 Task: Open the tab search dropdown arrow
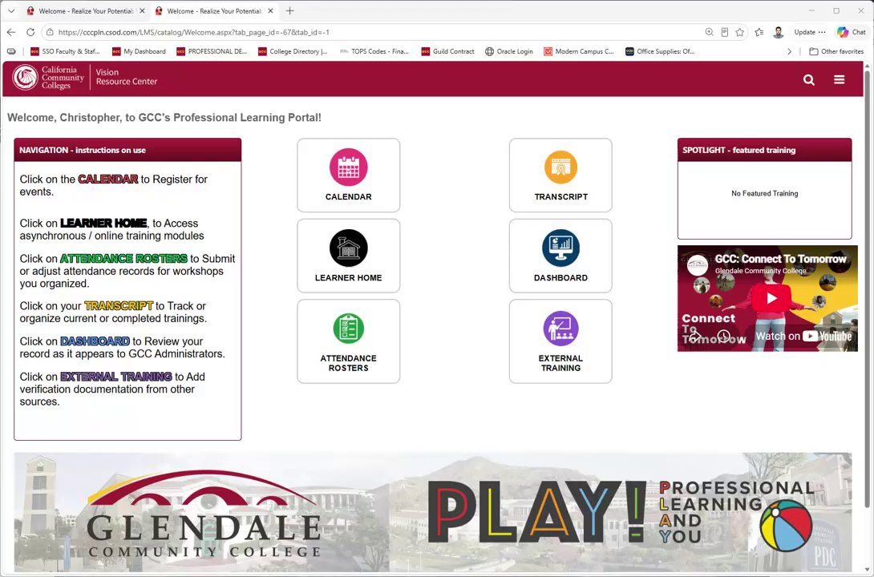11,10
